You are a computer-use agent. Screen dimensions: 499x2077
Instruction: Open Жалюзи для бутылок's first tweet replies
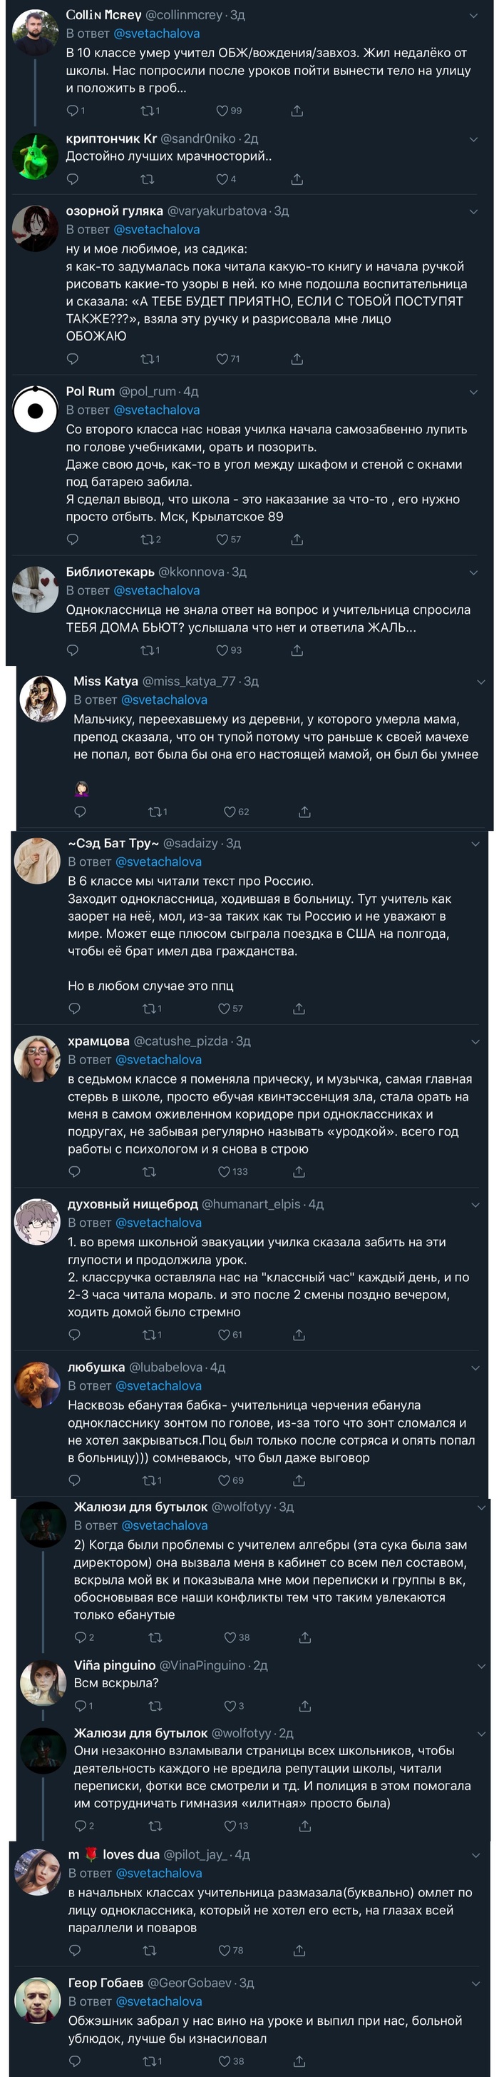click(x=81, y=1637)
